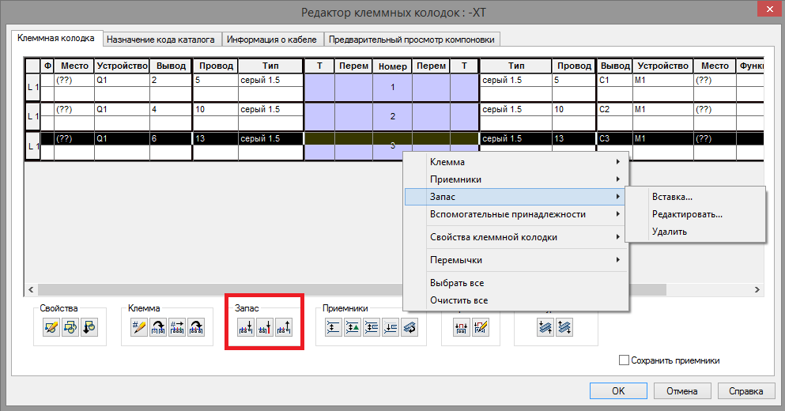785x411 pixels.
Task: Select terminal number cell 2
Action: tap(392, 116)
